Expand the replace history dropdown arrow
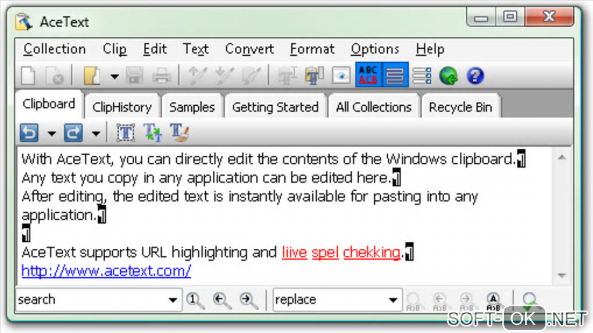 [394, 300]
